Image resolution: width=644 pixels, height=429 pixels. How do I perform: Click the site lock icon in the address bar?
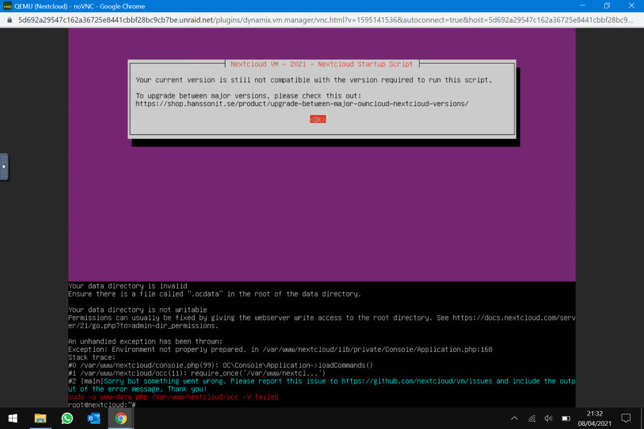point(10,20)
